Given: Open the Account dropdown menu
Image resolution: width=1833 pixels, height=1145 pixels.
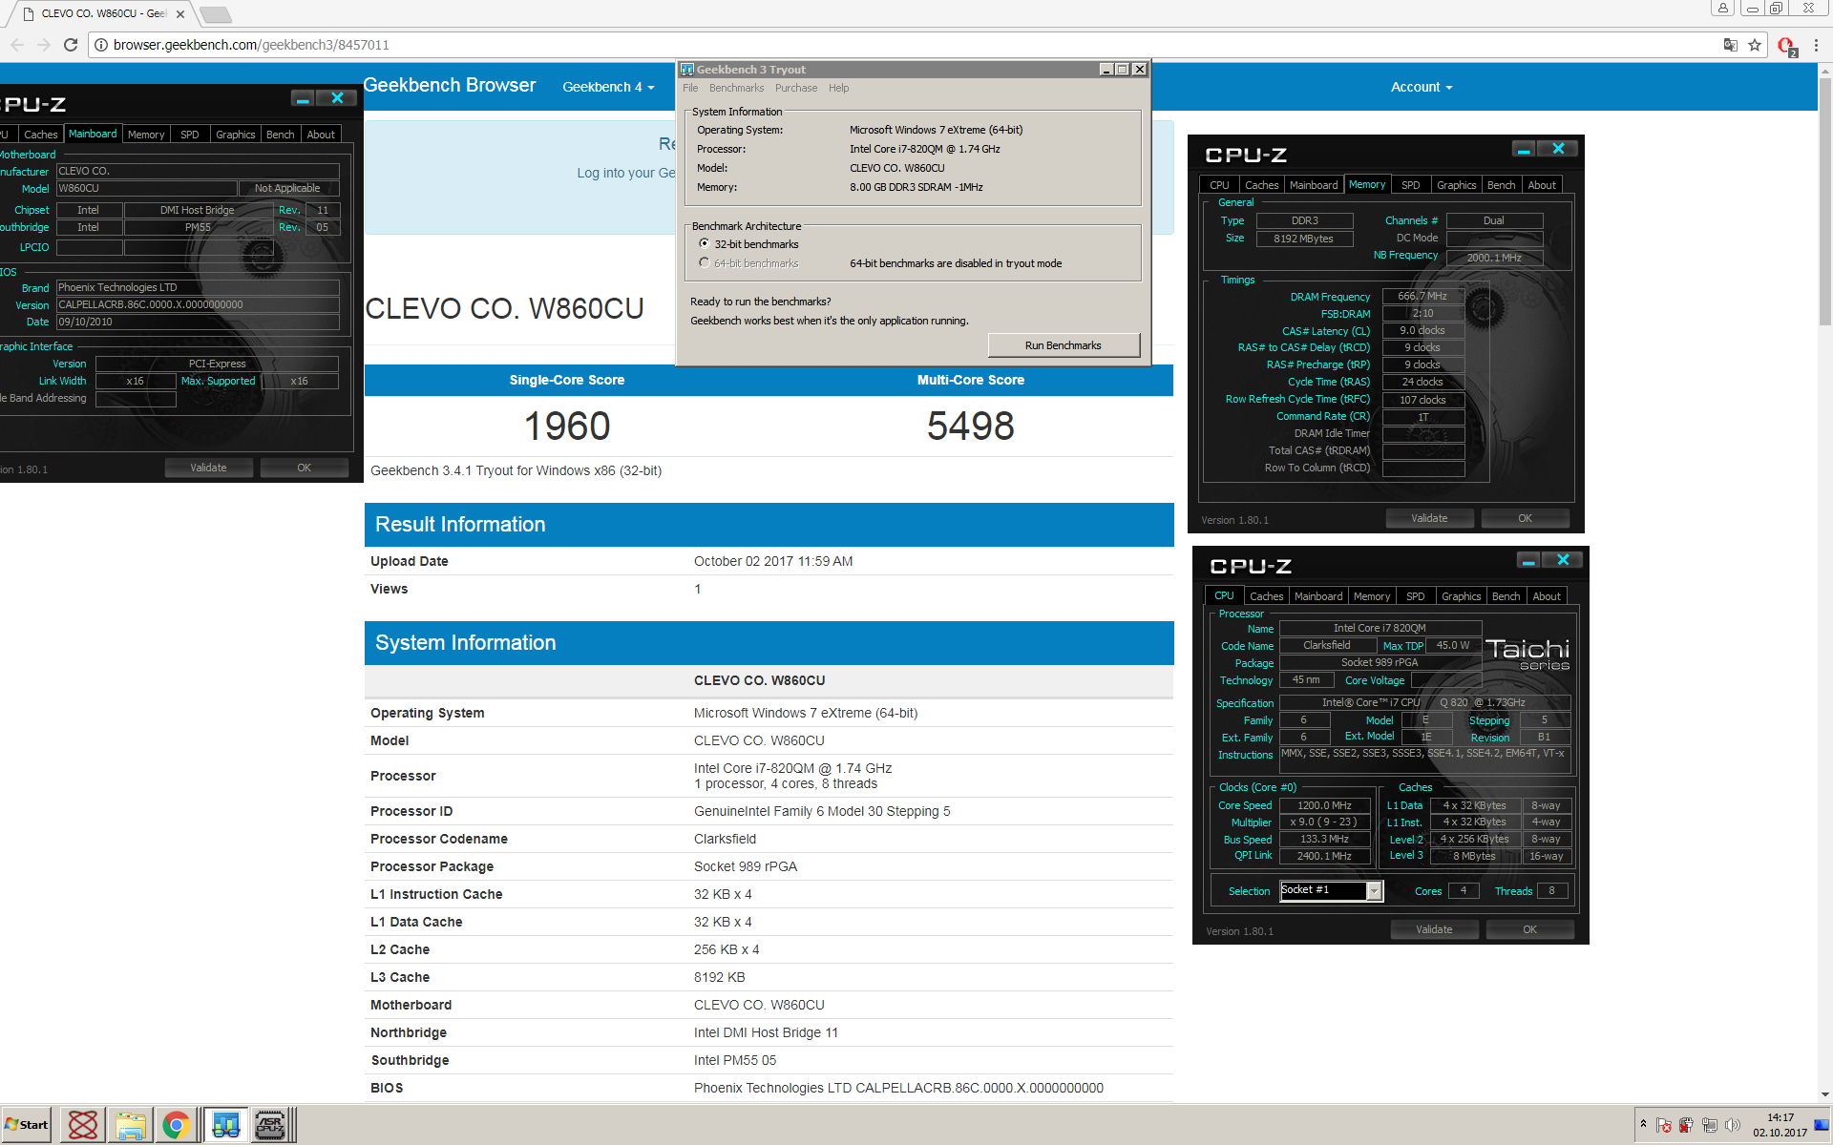Looking at the screenshot, I should tap(1421, 87).
